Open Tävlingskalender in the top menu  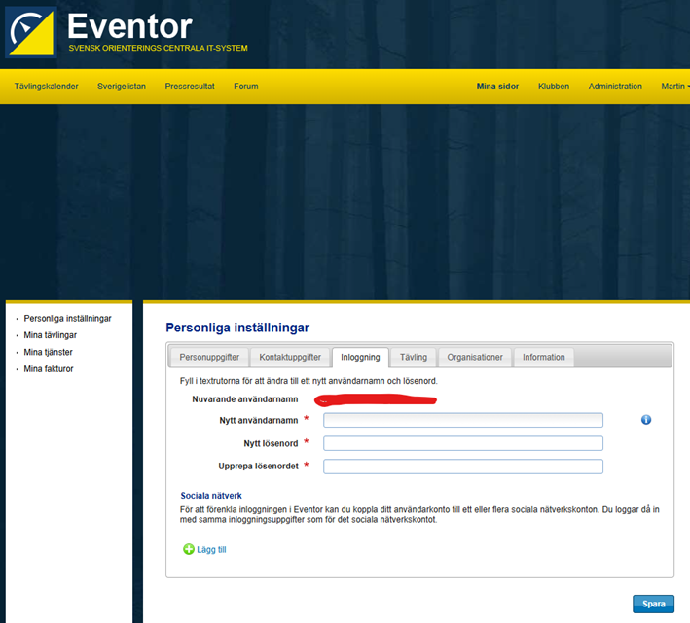[46, 87]
